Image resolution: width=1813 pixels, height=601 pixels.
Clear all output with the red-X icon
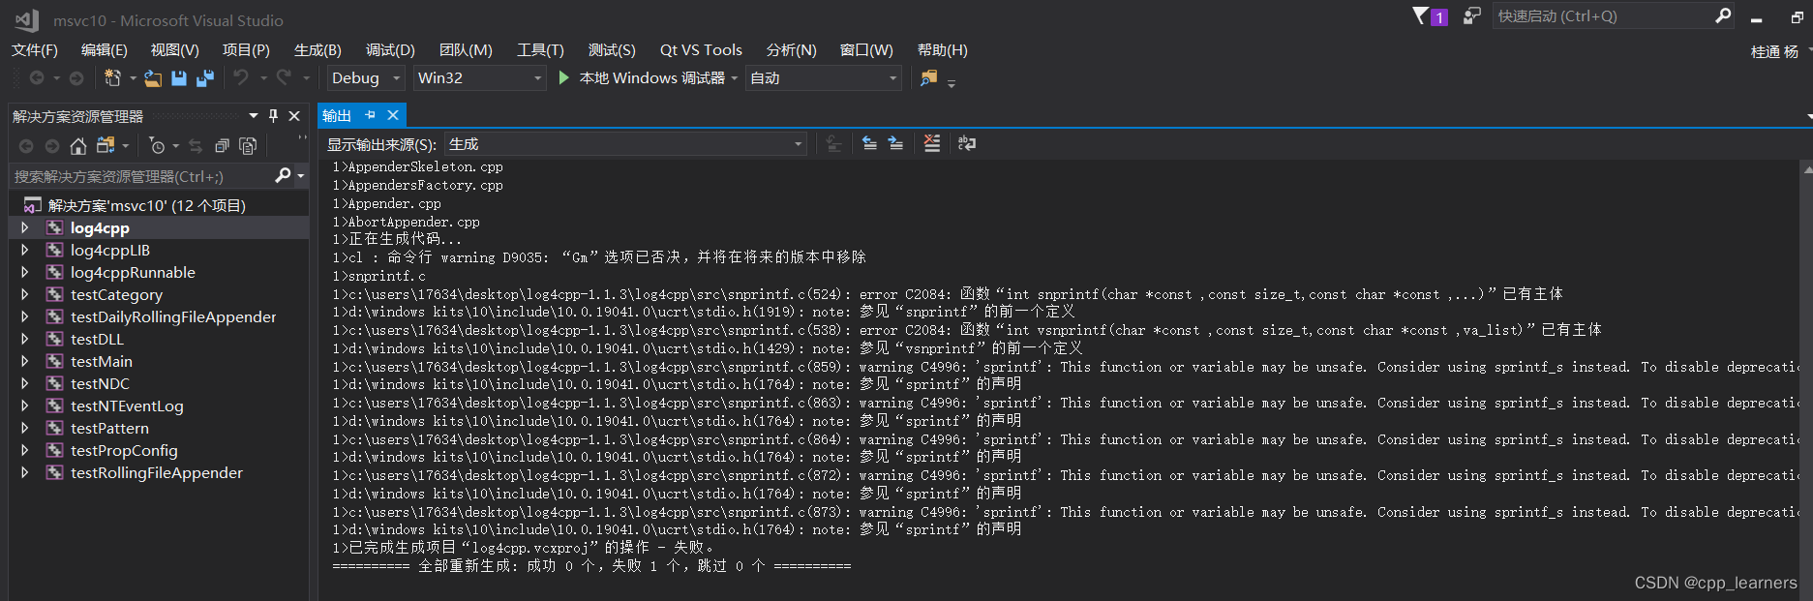(x=931, y=143)
